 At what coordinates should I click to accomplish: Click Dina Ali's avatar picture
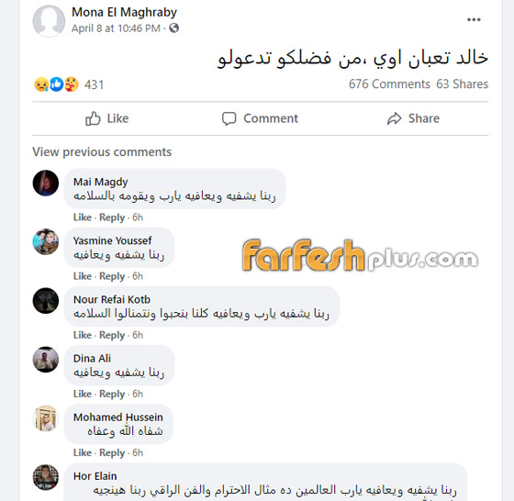(x=46, y=360)
